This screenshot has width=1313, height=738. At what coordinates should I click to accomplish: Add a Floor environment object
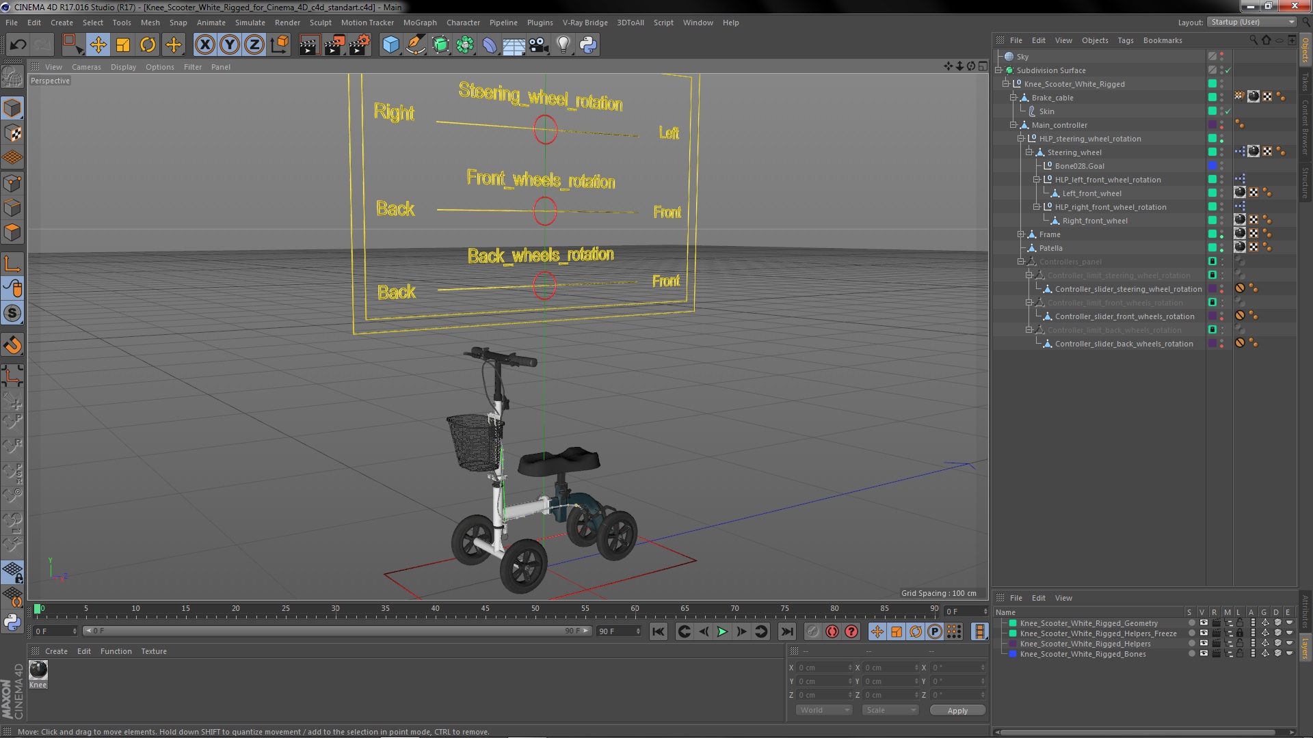pyautogui.click(x=514, y=45)
